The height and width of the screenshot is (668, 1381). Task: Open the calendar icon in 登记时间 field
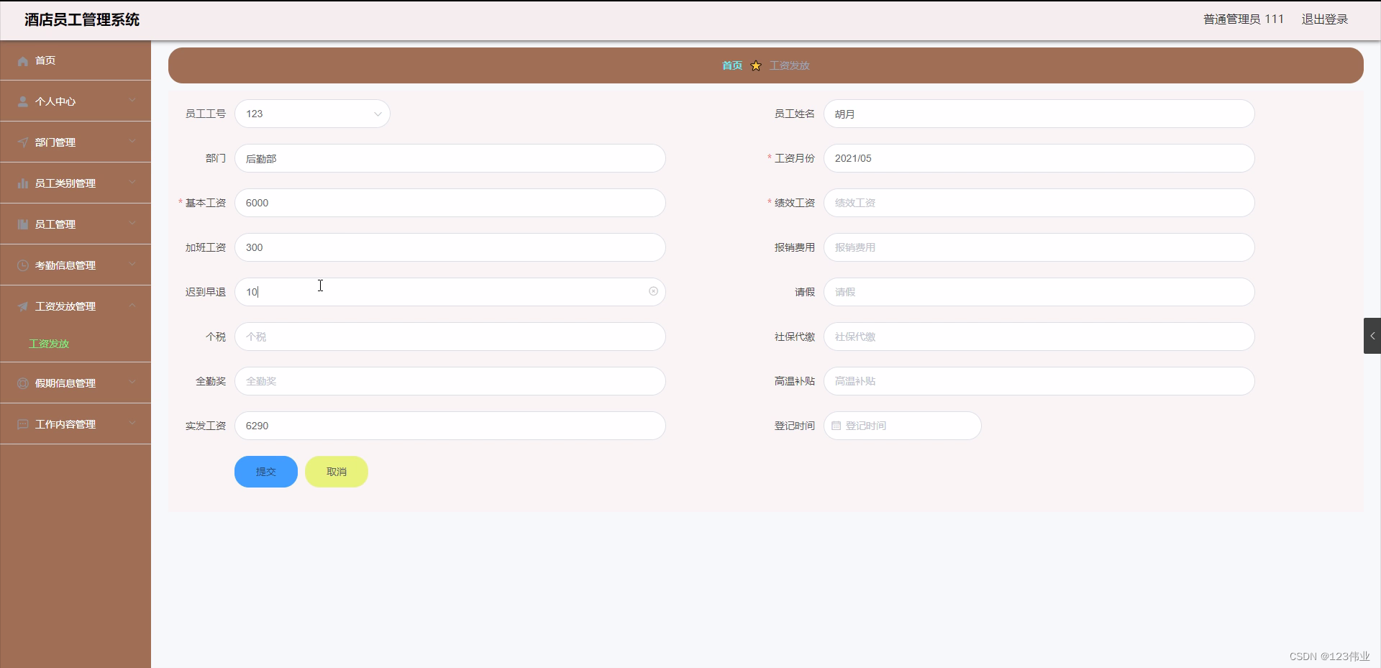click(837, 425)
